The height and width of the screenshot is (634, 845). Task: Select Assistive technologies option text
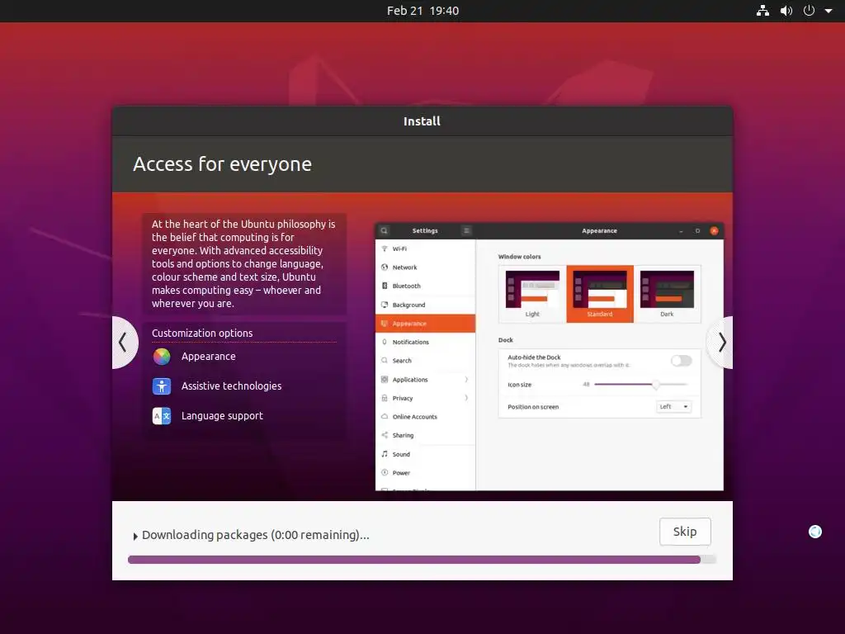point(231,386)
